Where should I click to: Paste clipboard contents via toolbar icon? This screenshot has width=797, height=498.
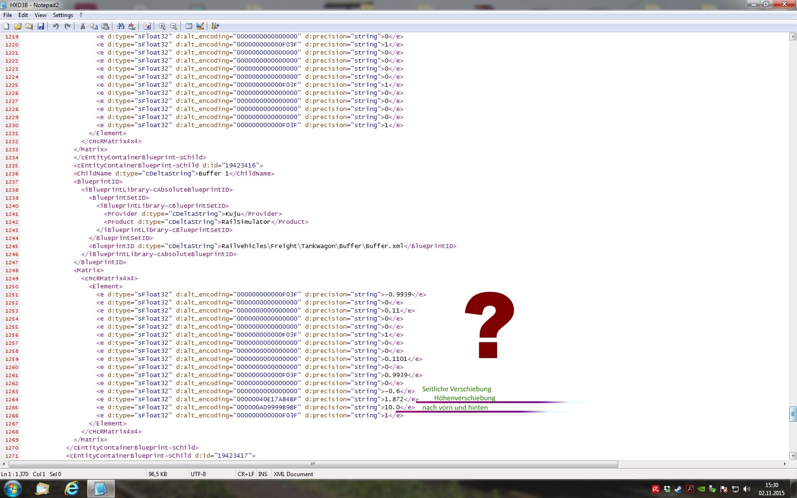click(105, 27)
